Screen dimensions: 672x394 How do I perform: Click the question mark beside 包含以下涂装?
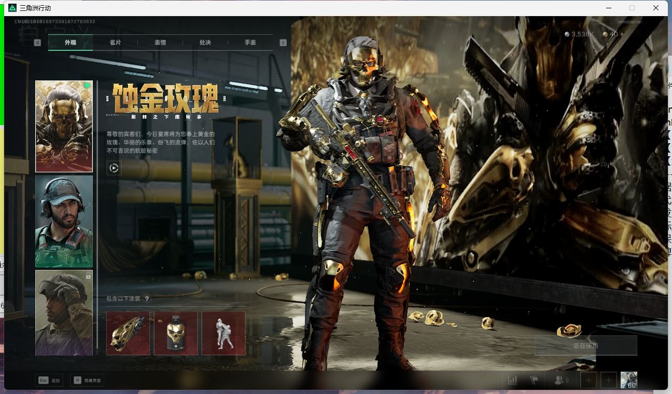[x=147, y=299]
